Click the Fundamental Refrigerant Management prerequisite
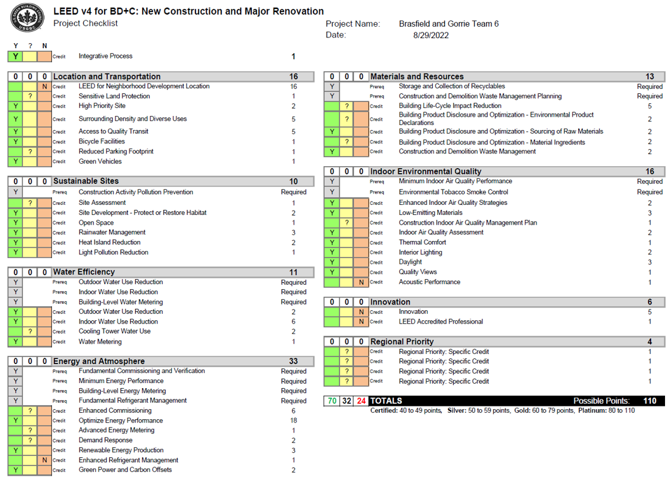The height and width of the screenshot is (482, 672). point(133,401)
